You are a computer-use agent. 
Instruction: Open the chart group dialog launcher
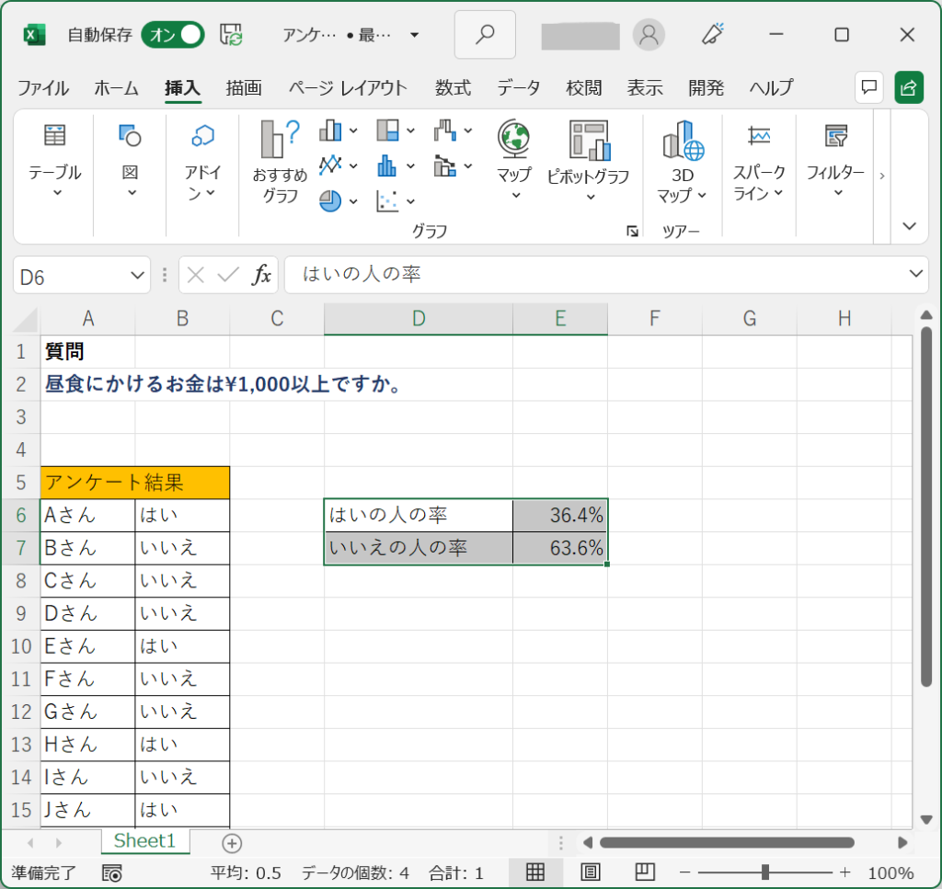point(632,231)
